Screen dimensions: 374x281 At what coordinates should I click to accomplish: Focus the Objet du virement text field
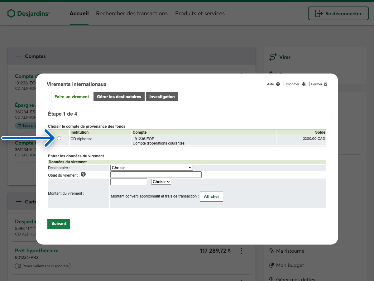pyautogui.click(x=156, y=175)
